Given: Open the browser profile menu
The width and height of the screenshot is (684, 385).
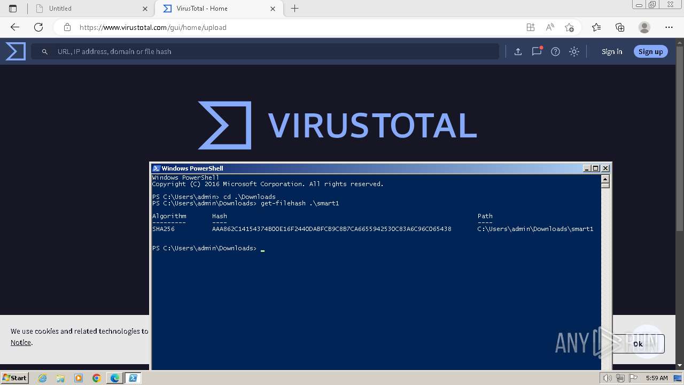Looking at the screenshot, I should [644, 27].
